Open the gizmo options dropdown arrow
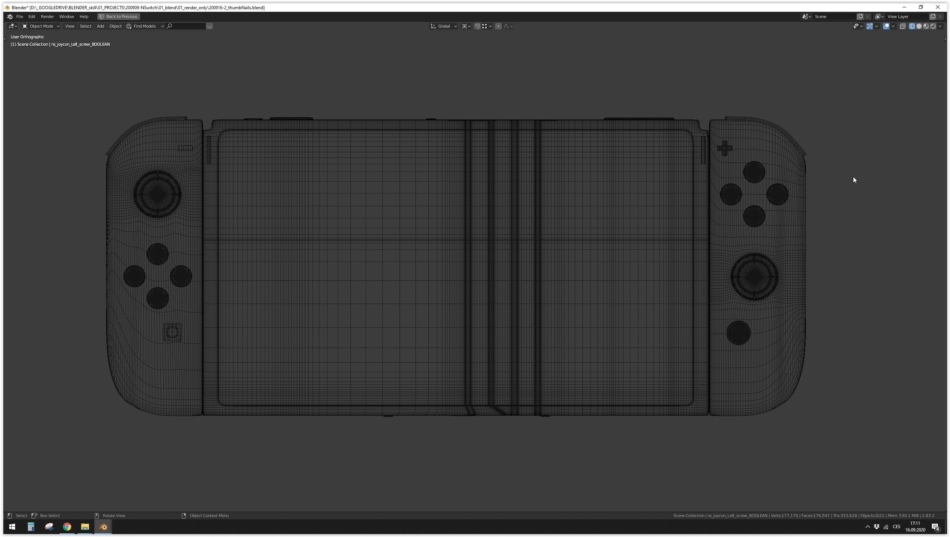This screenshot has width=950, height=537. point(877,26)
